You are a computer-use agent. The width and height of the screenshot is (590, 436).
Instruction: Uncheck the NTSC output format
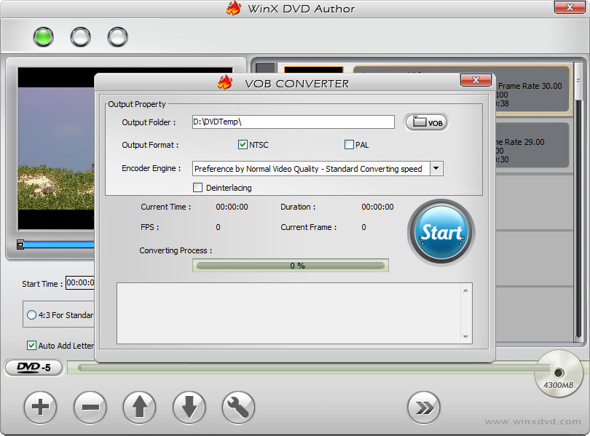point(243,144)
